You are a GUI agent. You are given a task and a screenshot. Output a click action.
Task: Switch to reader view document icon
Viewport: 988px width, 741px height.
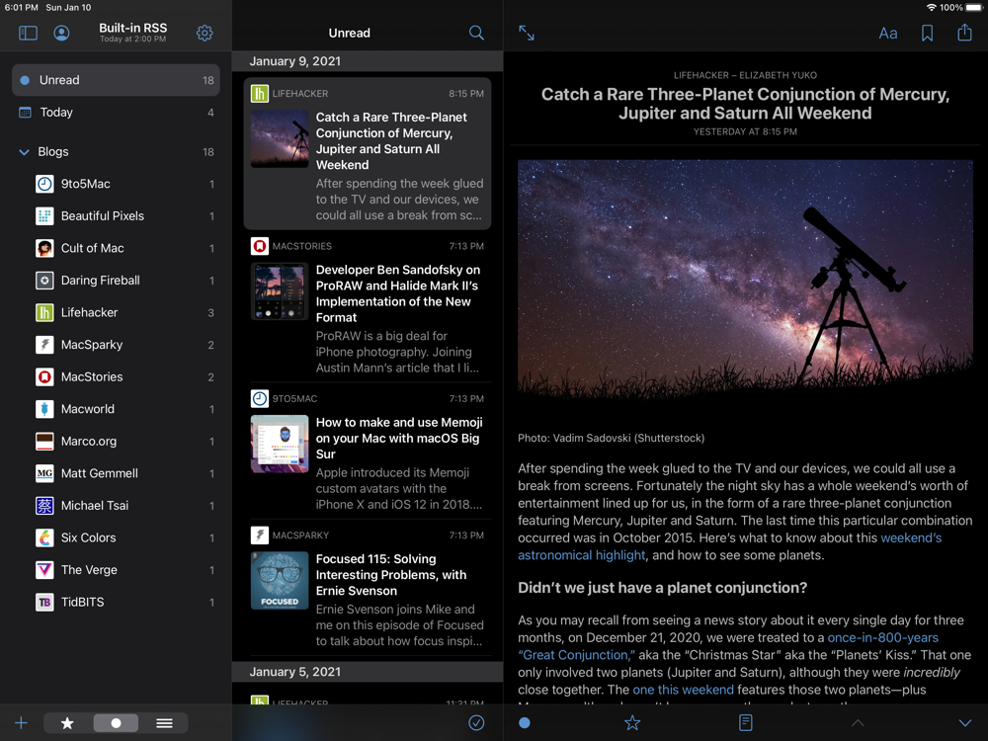pyautogui.click(x=745, y=723)
